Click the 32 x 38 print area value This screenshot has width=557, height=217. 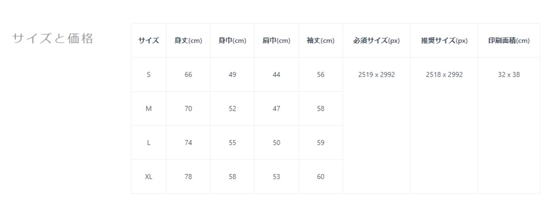tap(509, 75)
